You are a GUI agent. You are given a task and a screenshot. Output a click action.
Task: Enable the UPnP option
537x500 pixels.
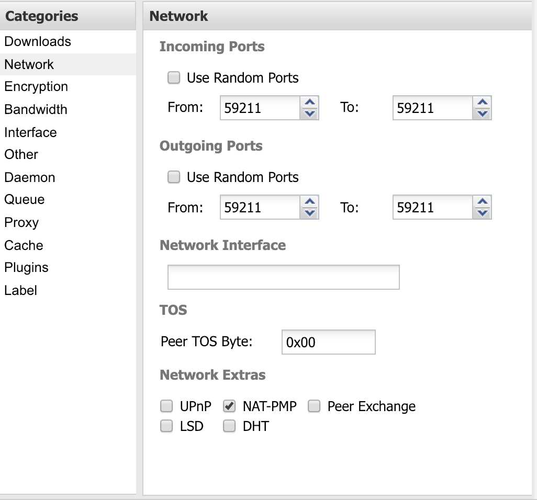click(x=166, y=406)
